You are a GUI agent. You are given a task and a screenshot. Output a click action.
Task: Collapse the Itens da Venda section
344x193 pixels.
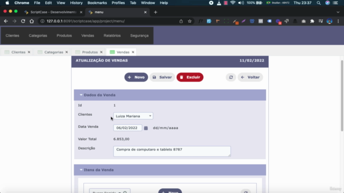point(81,170)
